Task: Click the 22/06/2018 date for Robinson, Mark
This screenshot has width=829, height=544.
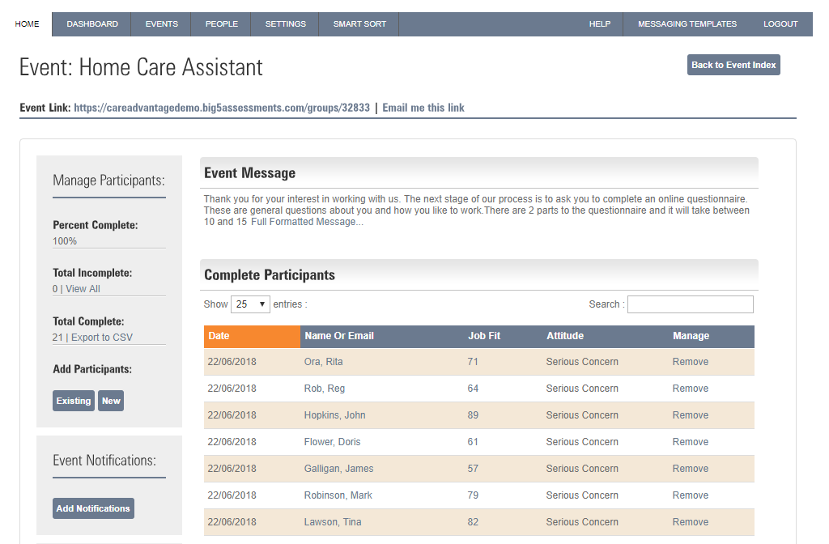Action: pos(232,495)
